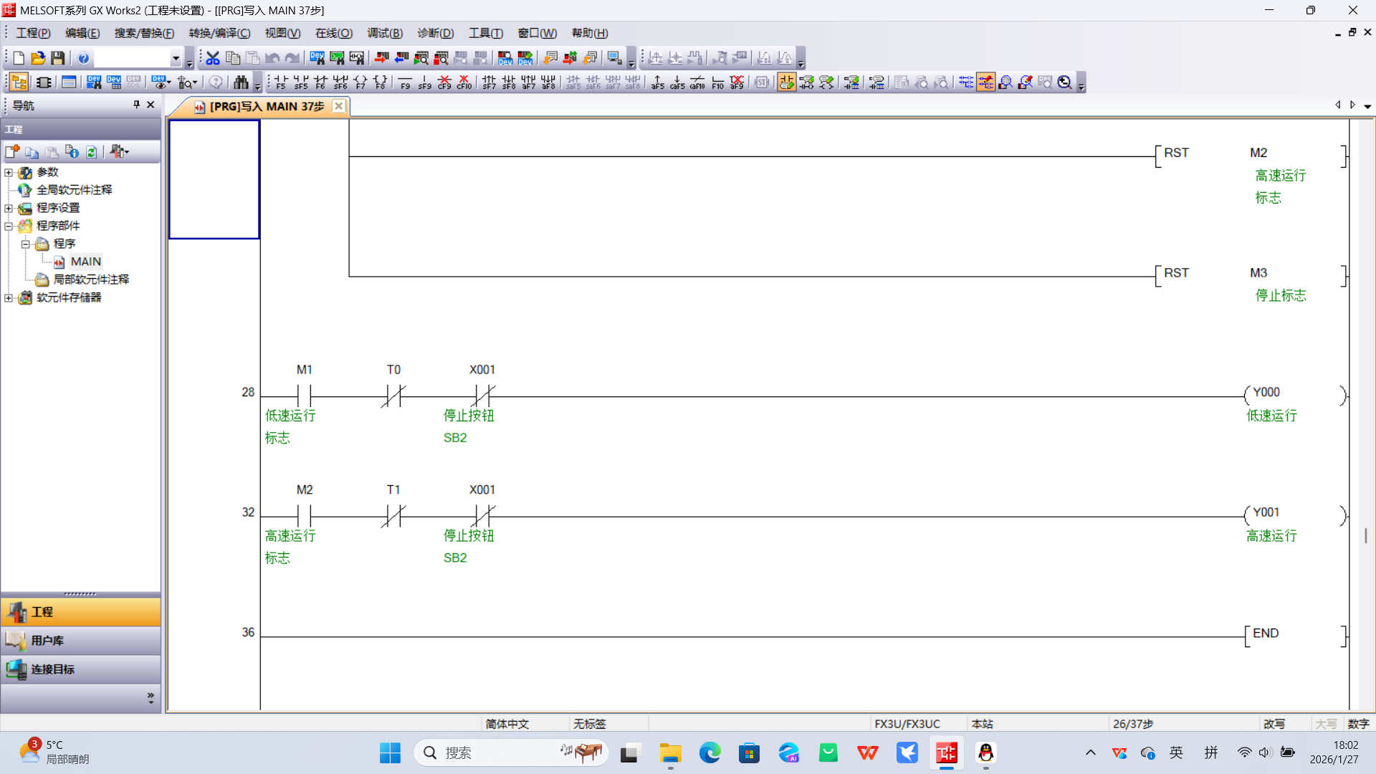Open the 转换/编译 menu
Viewport: 1376px width, 774px height.
pos(219,33)
